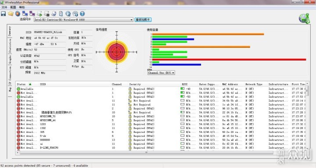Image resolution: width=316 pixels, height=168 pixels.
Task: Click the clipboard document toolbar icon
Action: tap(61, 14)
